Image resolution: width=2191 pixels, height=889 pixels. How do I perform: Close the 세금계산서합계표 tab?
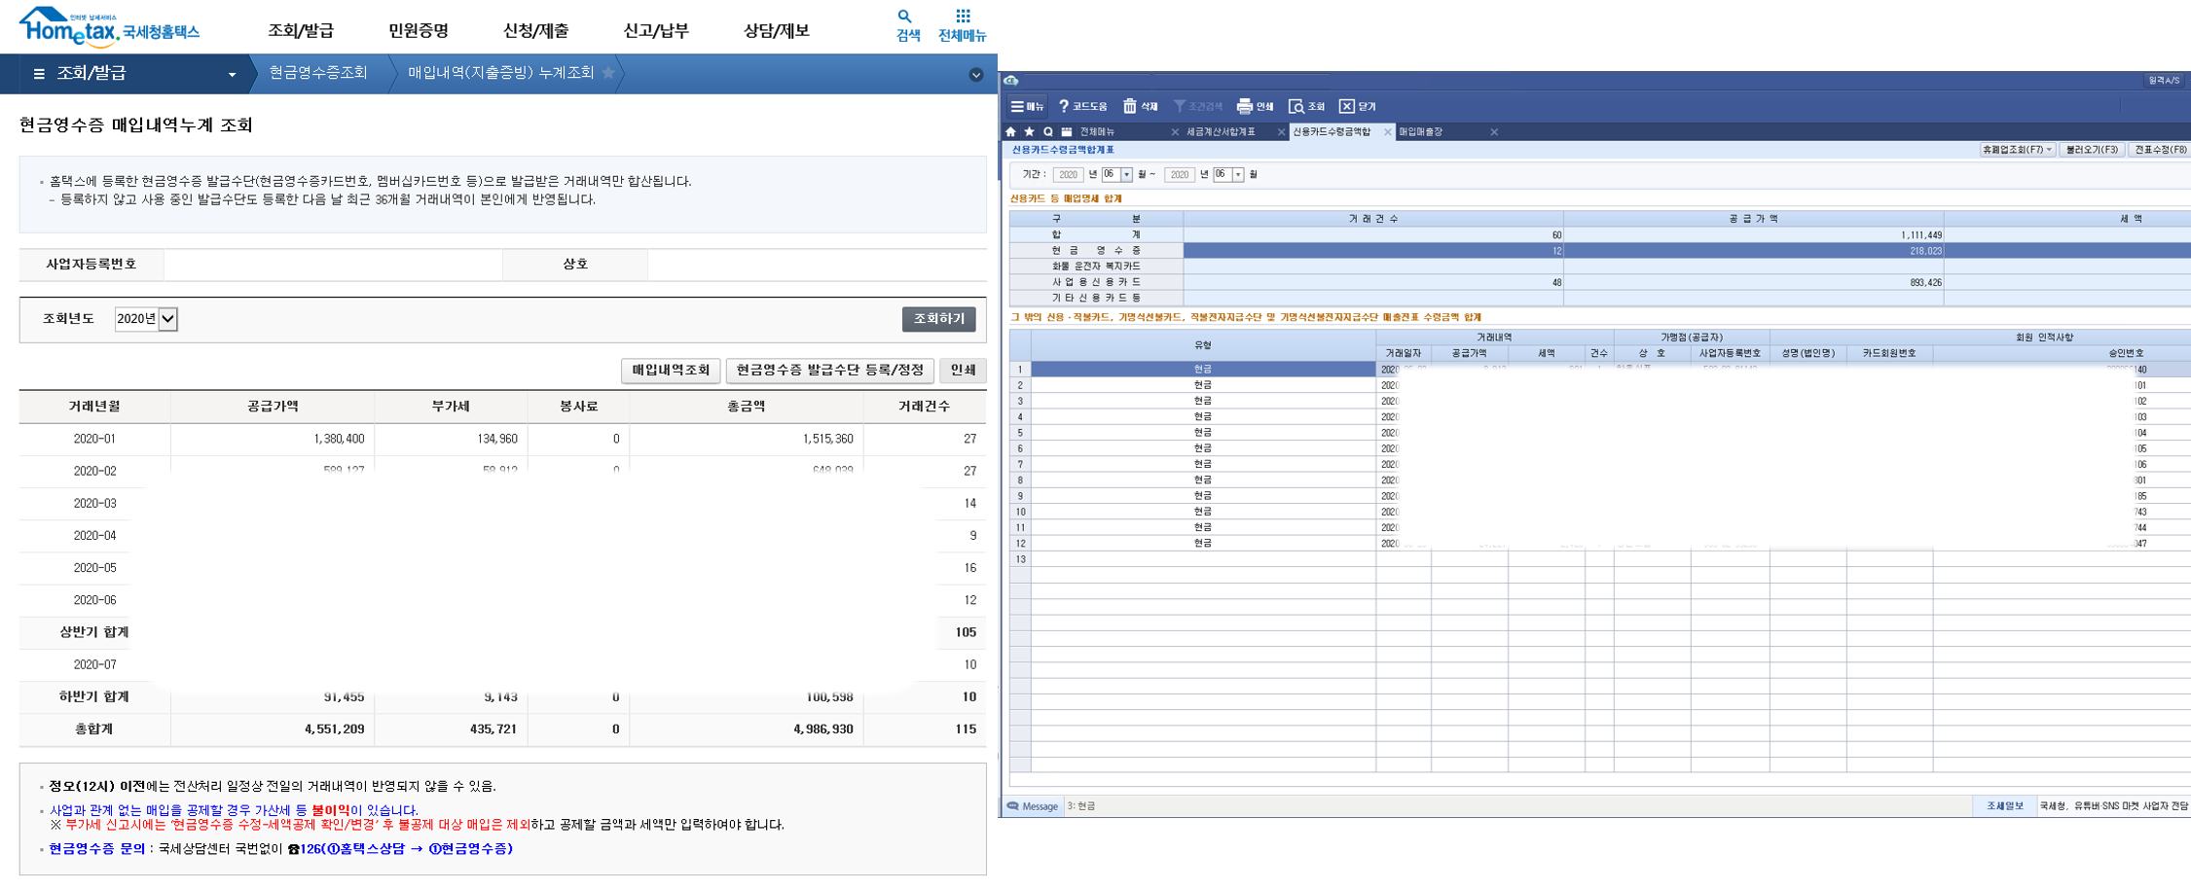pyautogui.click(x=1281, y=132)
